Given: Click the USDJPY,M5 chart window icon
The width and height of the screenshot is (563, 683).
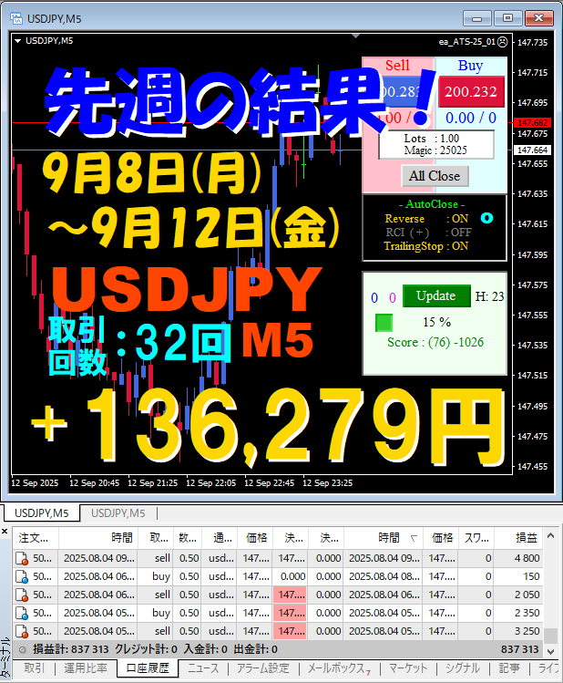Looking at the screenshot, I should [16, 18].
